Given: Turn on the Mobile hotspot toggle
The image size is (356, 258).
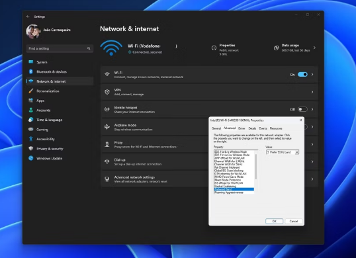Looking at the screenshot, I should tap(302, 109).
